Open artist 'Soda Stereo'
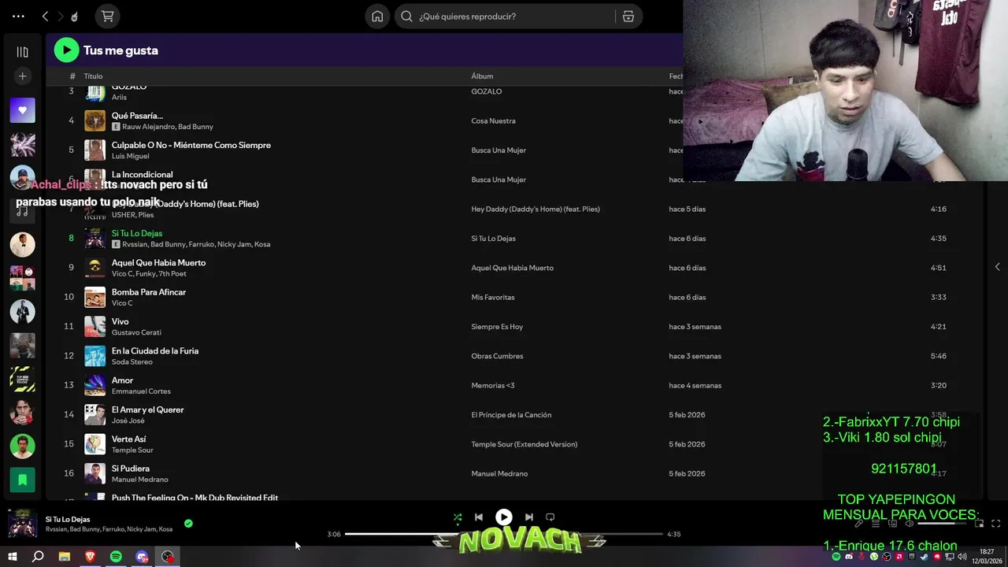Screen dimensions: 1008x567 (x=132, y=362)
